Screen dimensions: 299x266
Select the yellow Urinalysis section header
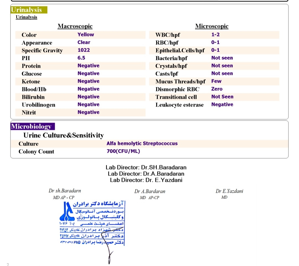click(x=29, y=10)
